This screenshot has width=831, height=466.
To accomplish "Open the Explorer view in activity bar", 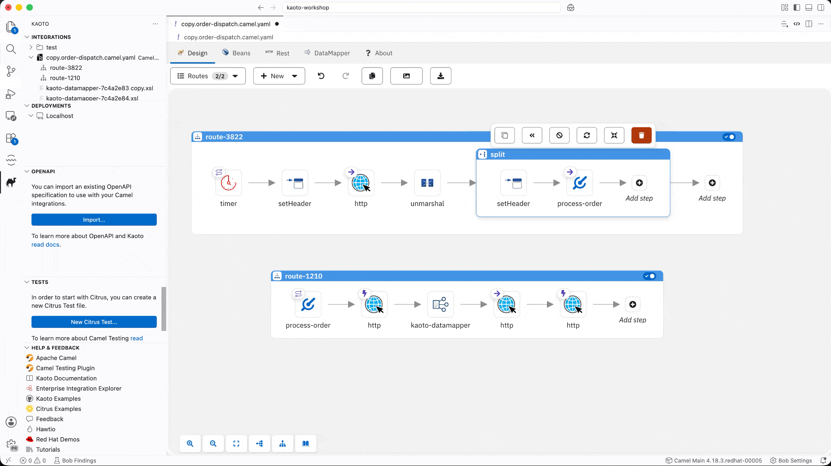I will tap(11, 27).
